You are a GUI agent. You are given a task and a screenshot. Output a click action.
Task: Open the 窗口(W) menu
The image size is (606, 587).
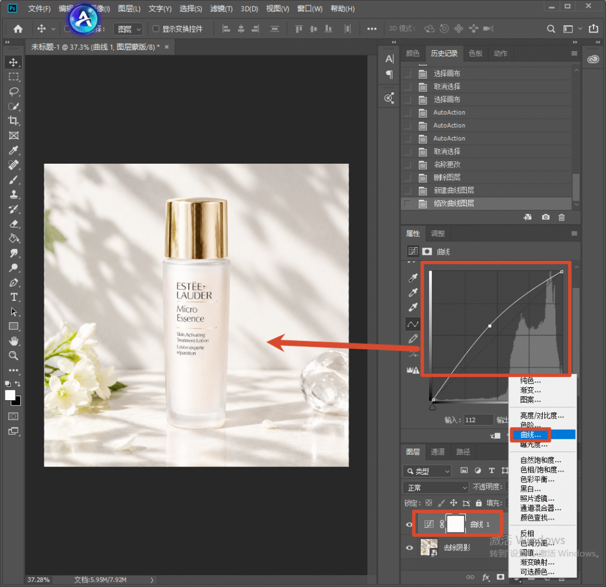click(x=310, y=8)
